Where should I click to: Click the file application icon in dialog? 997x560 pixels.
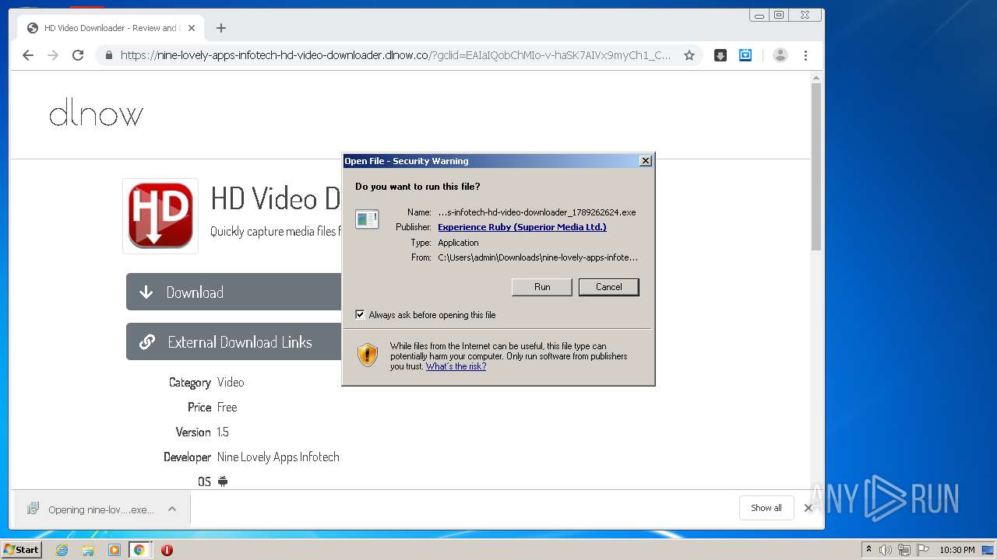coord(367,219)
